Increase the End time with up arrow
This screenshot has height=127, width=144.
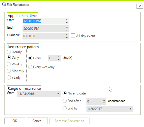(x=67, y=27)
